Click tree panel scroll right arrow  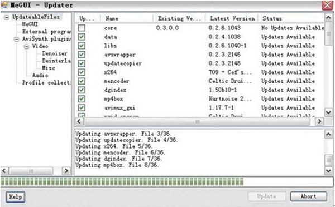(66, 171)
